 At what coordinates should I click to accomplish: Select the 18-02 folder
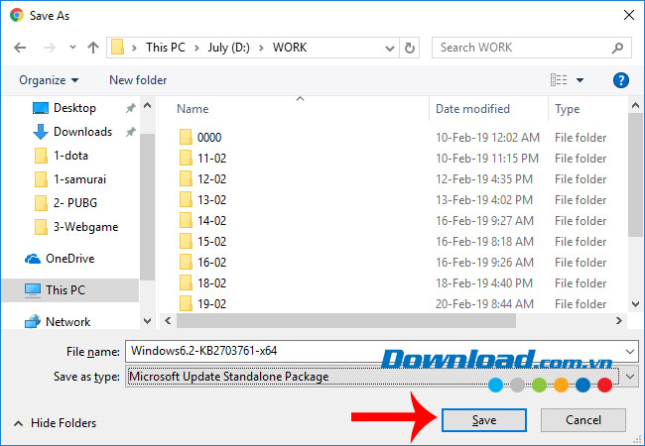211,283
